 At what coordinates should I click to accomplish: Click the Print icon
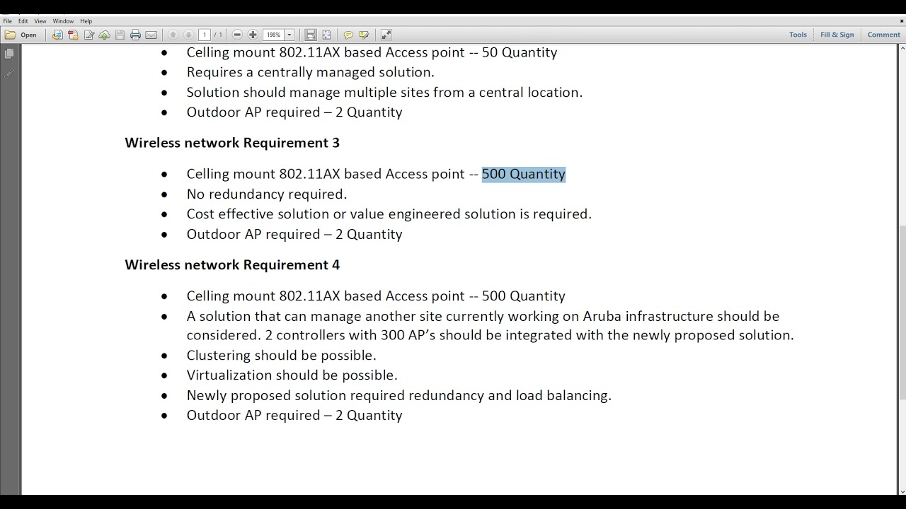point(135,35)
